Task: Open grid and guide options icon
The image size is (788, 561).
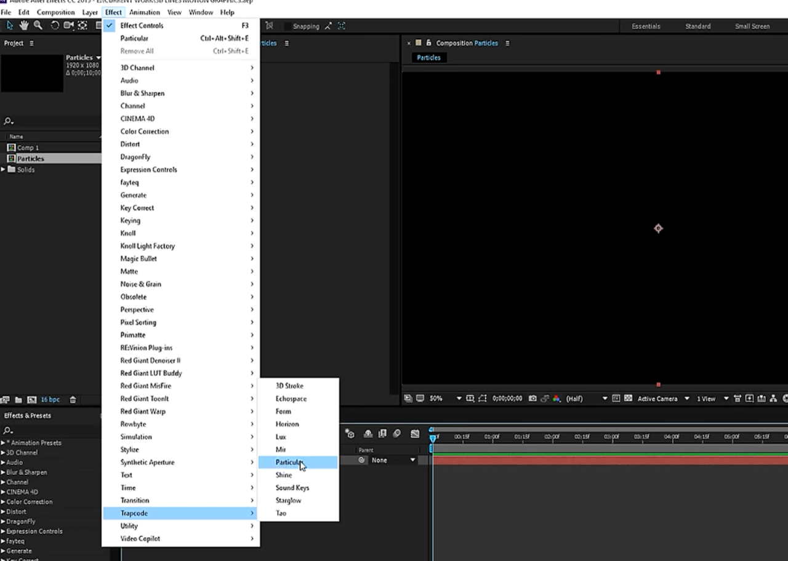Action: pos(470,399)
